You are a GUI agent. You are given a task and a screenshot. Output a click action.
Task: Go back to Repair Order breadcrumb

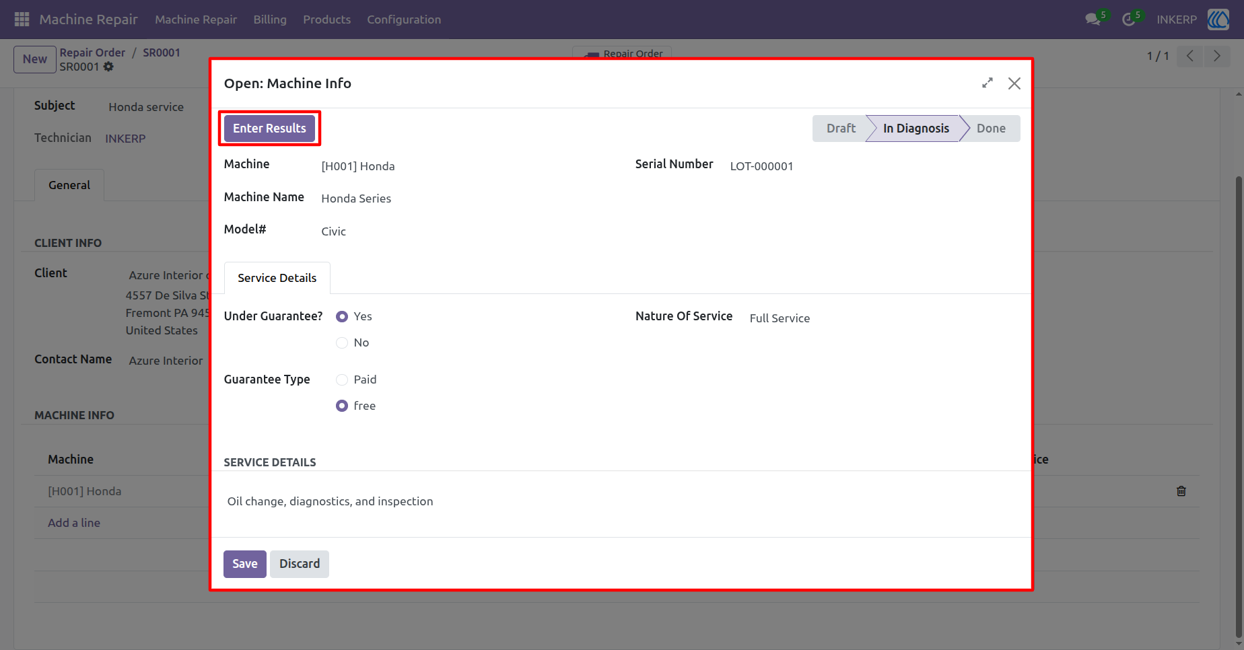(92, 52)
